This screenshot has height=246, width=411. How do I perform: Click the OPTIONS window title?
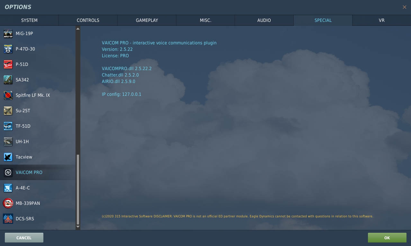(18, 7)
